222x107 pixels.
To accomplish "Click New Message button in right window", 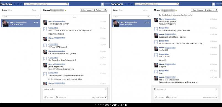I will click(x=197, y=10).
